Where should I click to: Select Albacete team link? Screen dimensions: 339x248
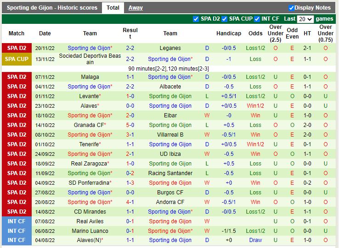click(170, 87)
